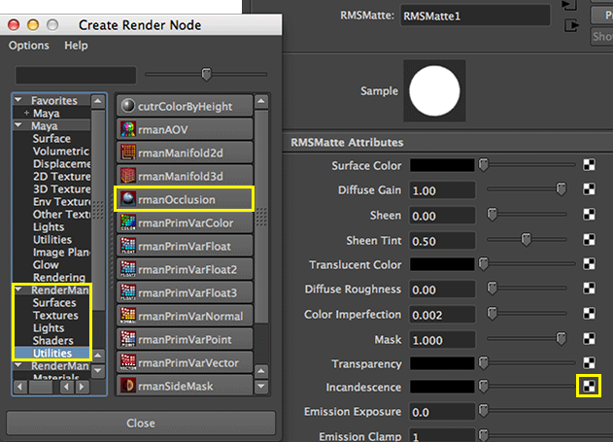Open map button for Transparency
The image size is (613, 442).
589,362
